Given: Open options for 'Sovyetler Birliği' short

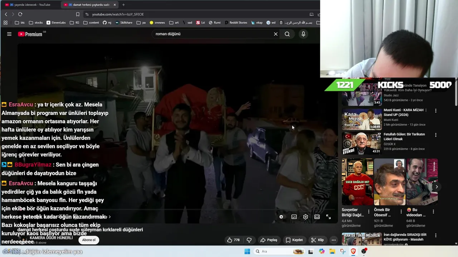Looking at the screenshot, I should (369, 212).
